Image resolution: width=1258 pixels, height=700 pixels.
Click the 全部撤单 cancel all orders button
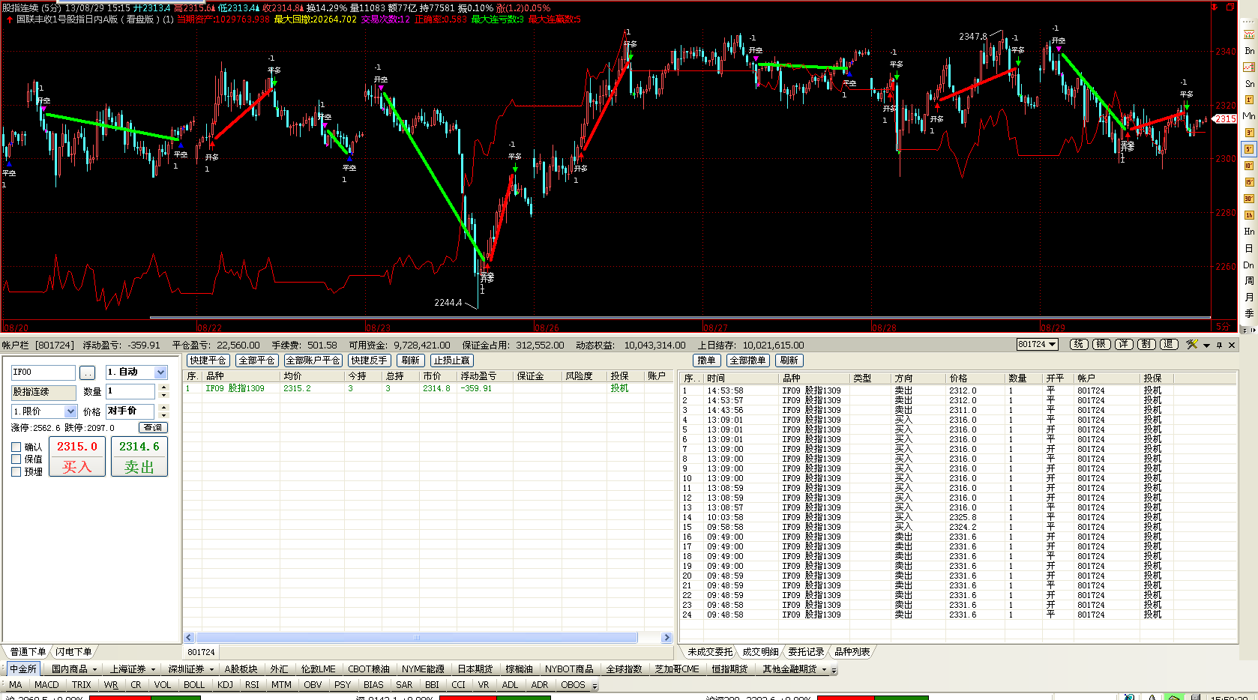pos(747,360)
